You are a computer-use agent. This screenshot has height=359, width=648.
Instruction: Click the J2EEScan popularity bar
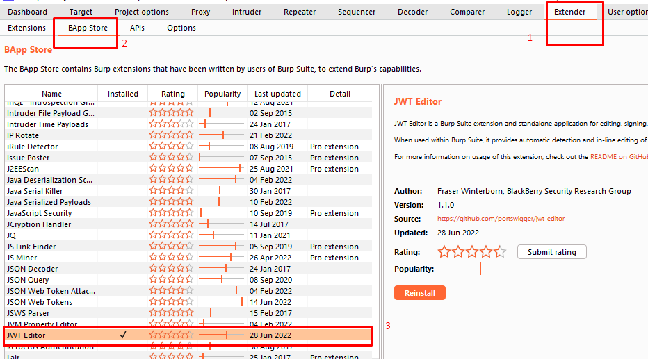coord(221,168)
